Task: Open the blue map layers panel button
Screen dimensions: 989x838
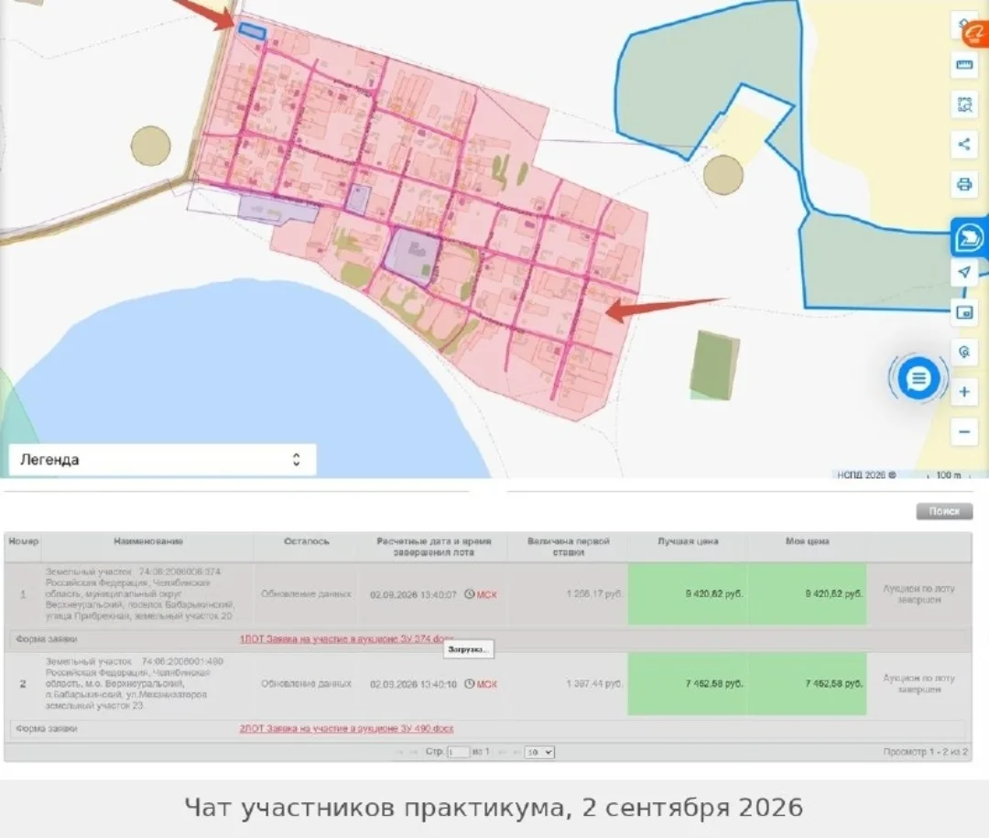Action: tap(968, 237)
